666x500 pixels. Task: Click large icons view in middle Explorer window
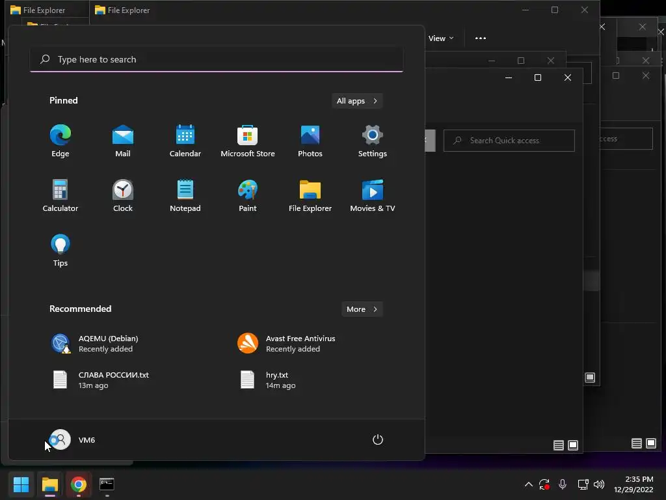tap(590, 377)
